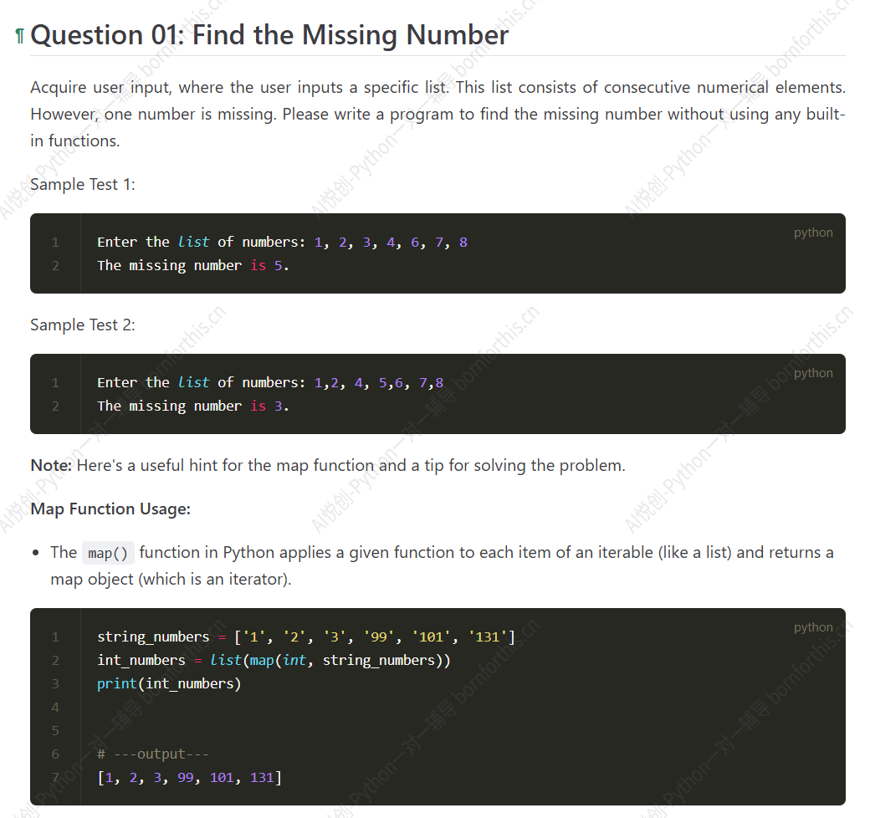Click the output list [1, 2, 3, 99, 101, 131]
Image resolution: width=870 pixels, height=818 pixels.
pos(190,778)
